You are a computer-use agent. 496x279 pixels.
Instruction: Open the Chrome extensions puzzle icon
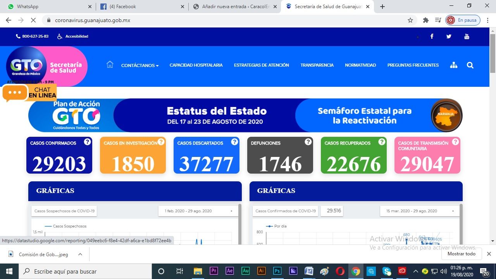point(426,20)
